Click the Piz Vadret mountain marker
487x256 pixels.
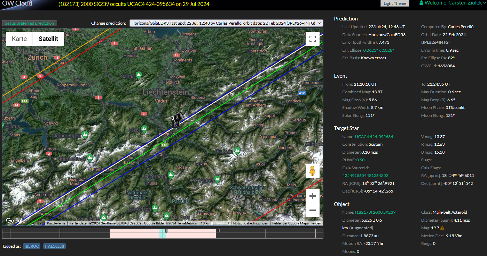coord(217,179)
